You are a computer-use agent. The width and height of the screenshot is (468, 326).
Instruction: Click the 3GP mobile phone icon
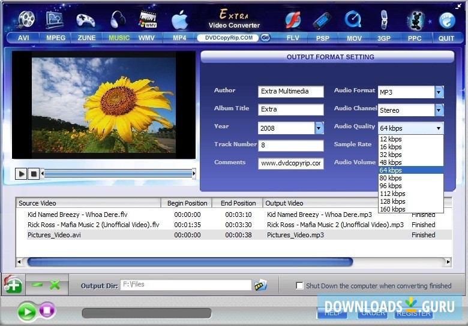point(384,20)
